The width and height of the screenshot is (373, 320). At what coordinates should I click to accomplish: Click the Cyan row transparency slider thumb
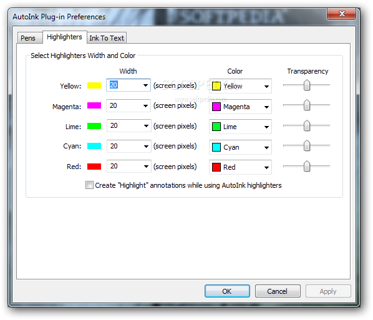[x=307, y=145]
